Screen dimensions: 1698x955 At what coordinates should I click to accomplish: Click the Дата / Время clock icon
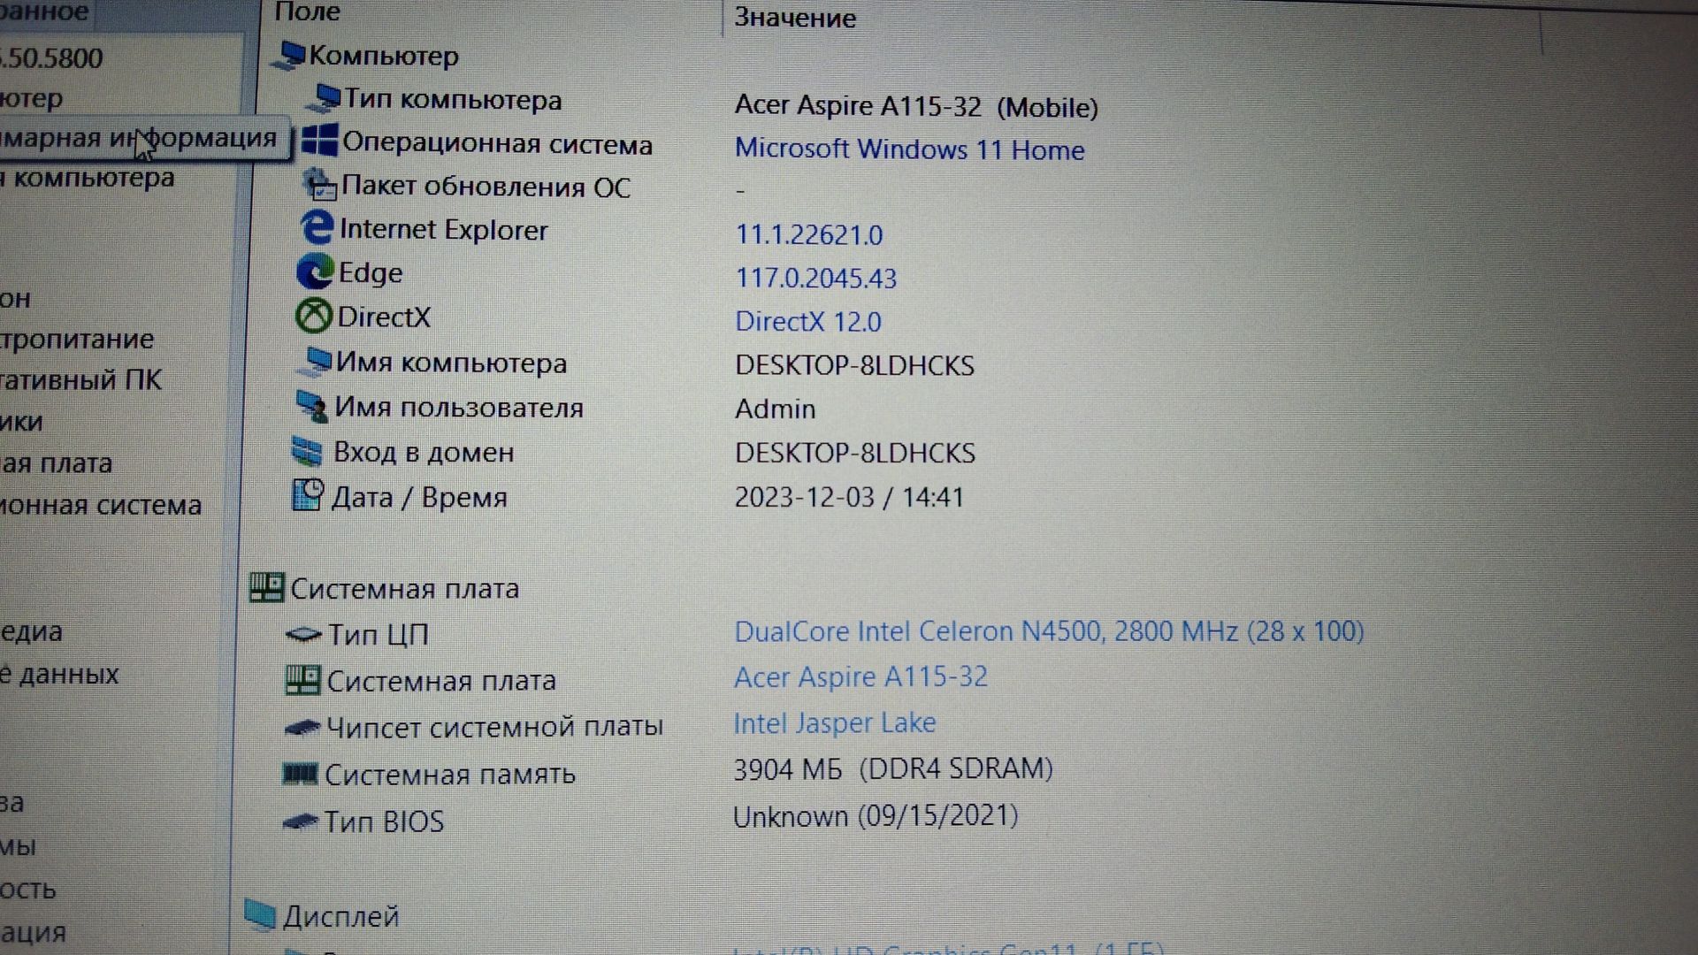coord(307,495)
